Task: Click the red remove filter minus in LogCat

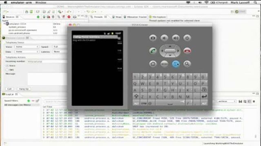Action: pos(33,101)
